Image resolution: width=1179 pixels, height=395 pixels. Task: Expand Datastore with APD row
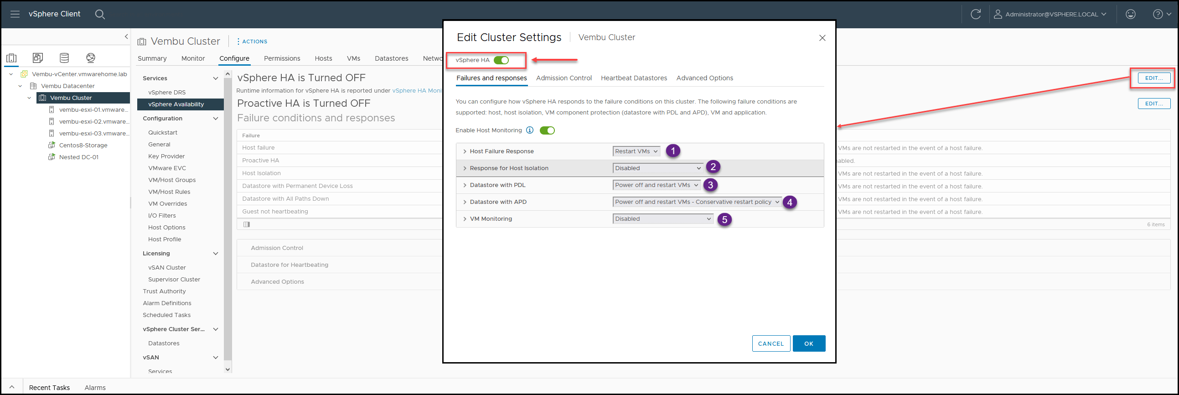click(465, 203)
